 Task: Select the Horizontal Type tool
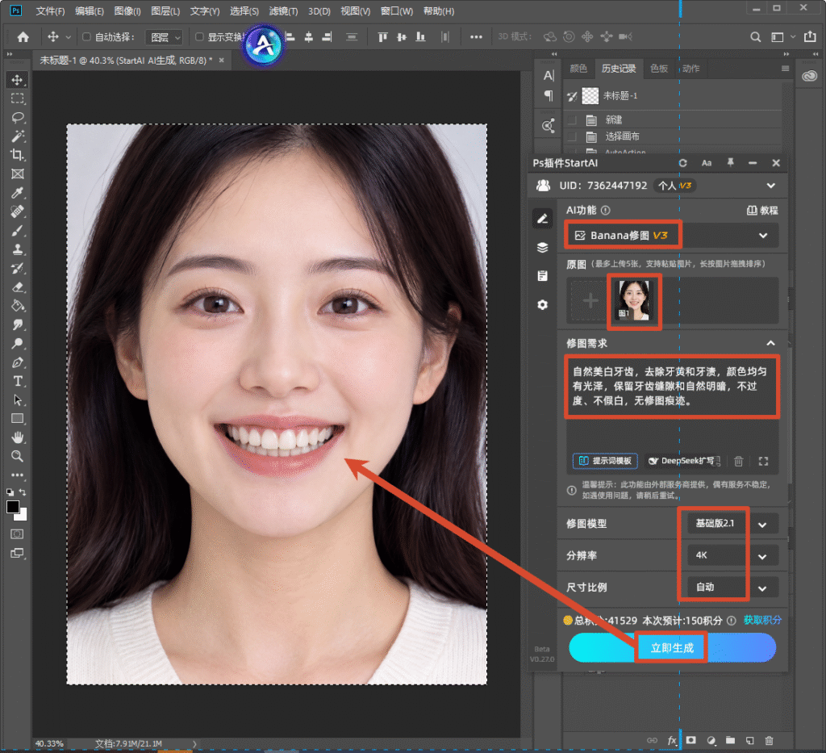(x=18, y=381)
